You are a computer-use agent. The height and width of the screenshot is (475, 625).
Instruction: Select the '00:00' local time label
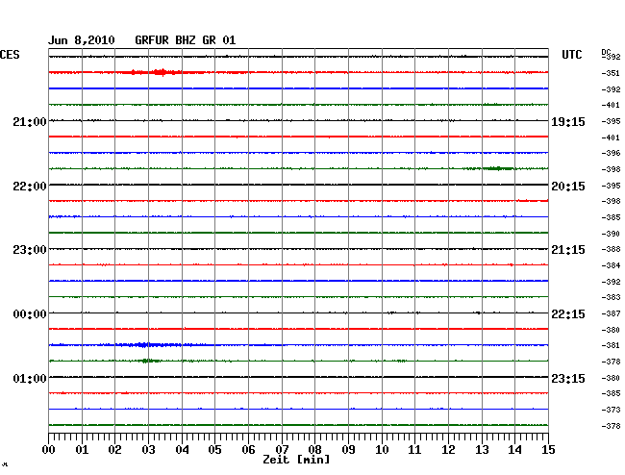(30, 314)
